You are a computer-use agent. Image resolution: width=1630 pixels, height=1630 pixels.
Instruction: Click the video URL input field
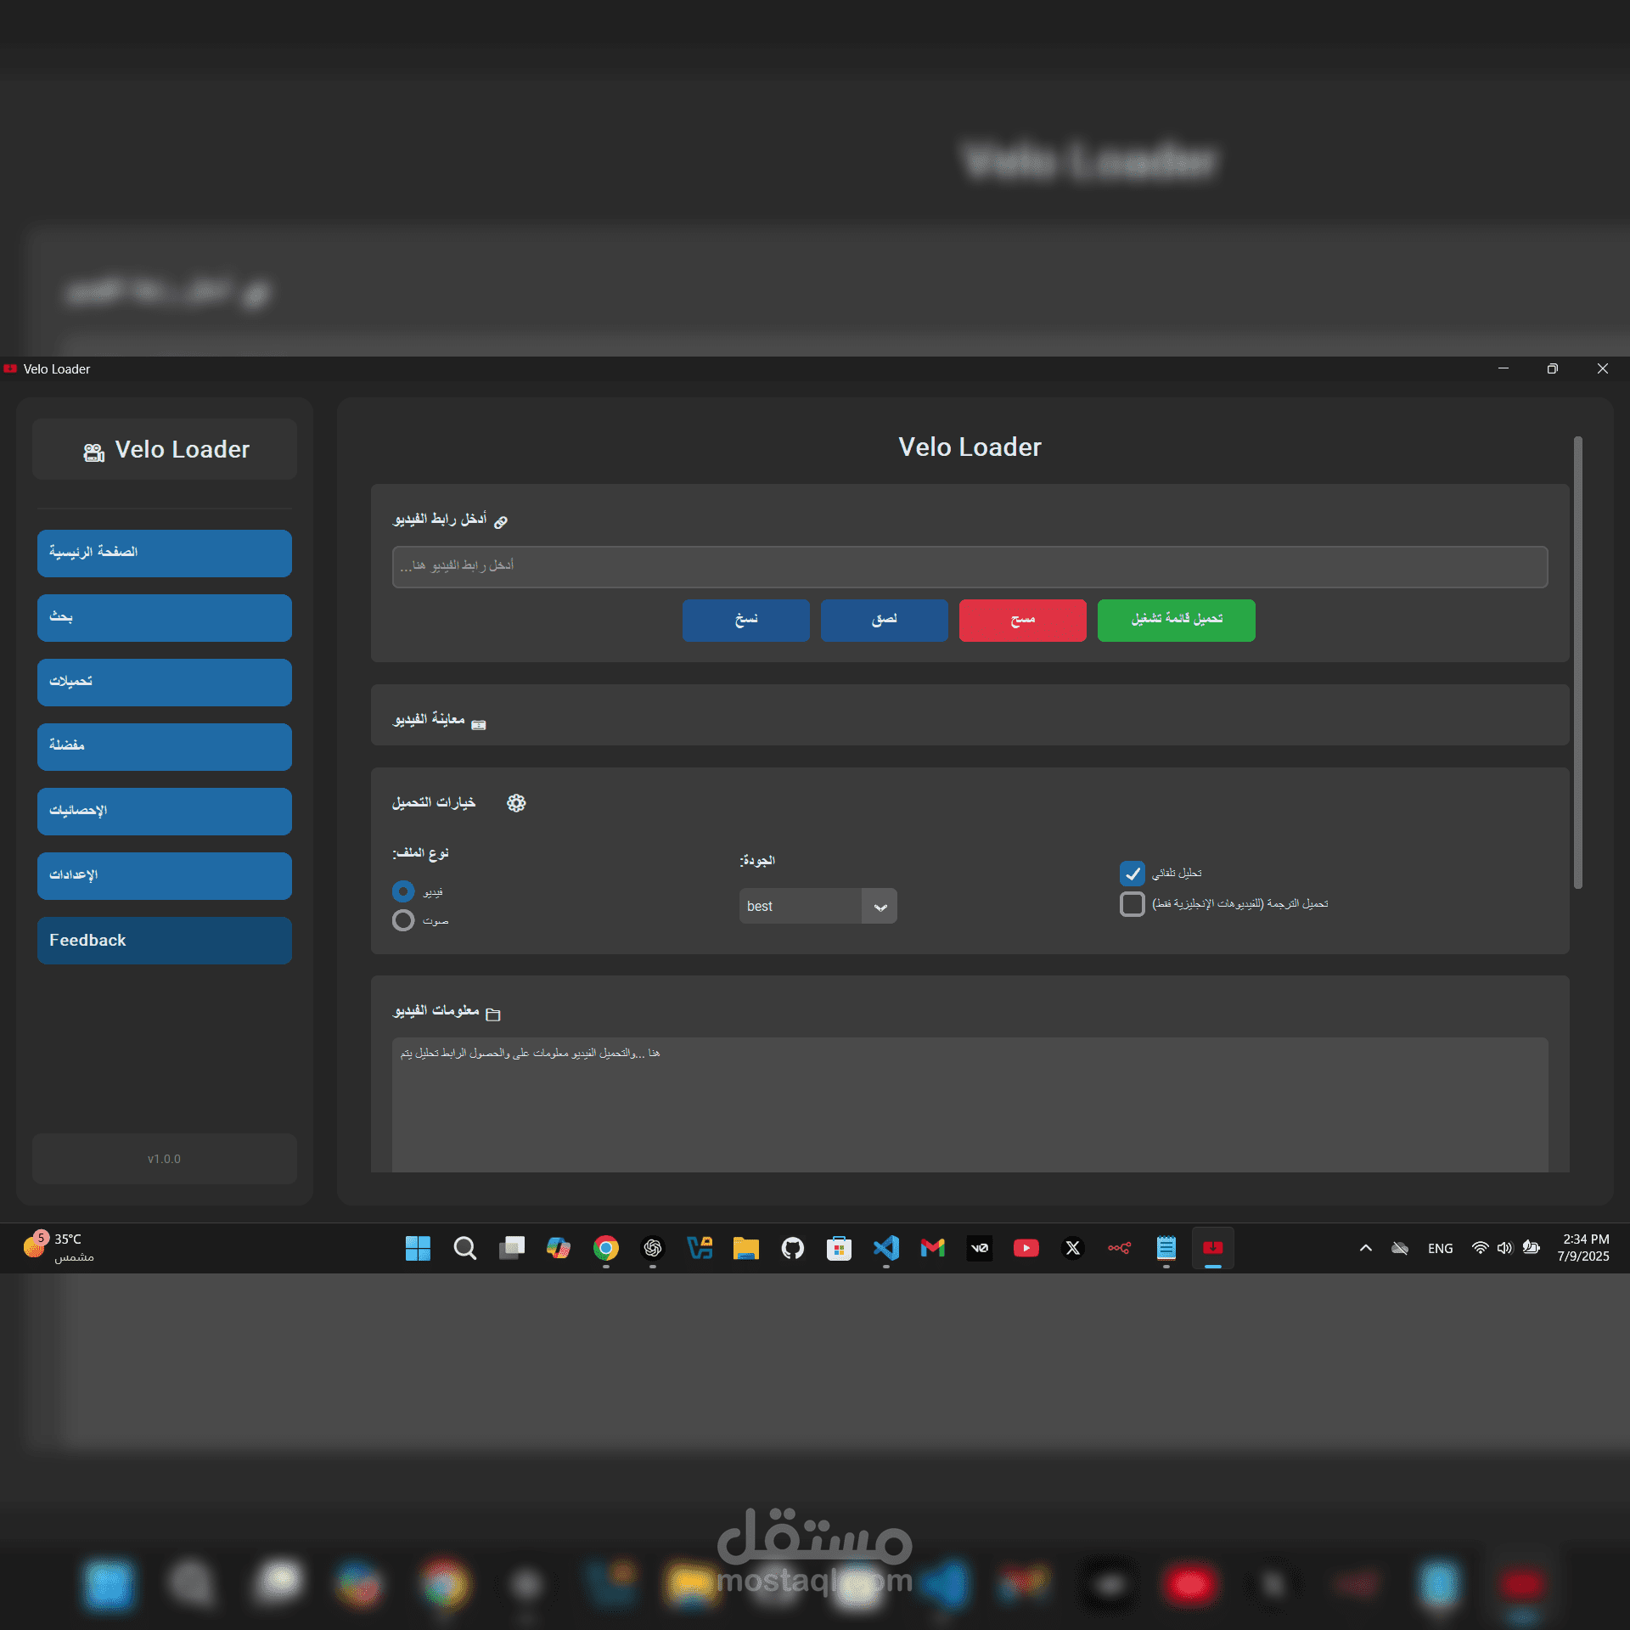point(970,566)
